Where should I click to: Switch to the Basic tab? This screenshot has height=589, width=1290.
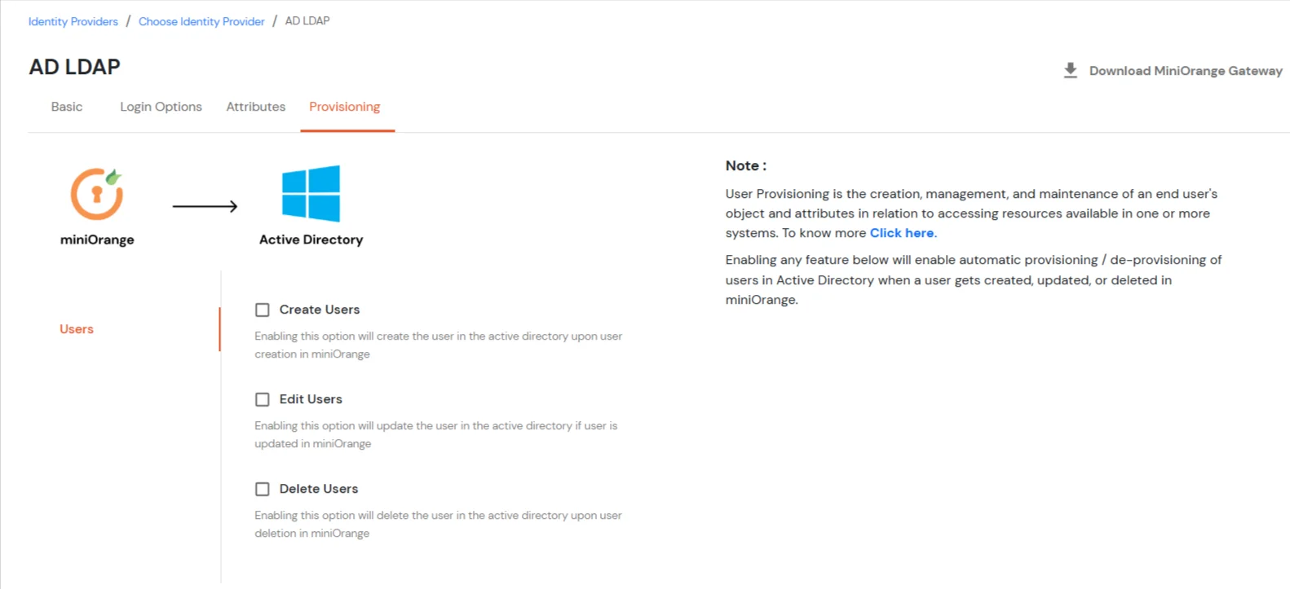pyautogui.click(x=66, y=107)
